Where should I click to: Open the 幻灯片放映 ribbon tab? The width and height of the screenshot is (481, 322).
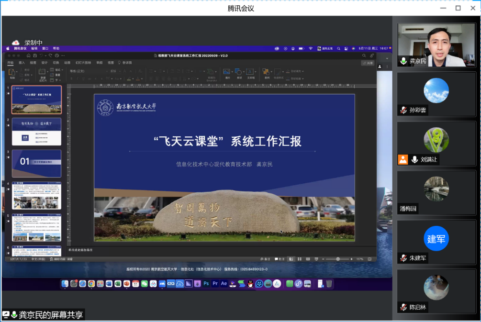pyautogui.click(x=83, y=63)
